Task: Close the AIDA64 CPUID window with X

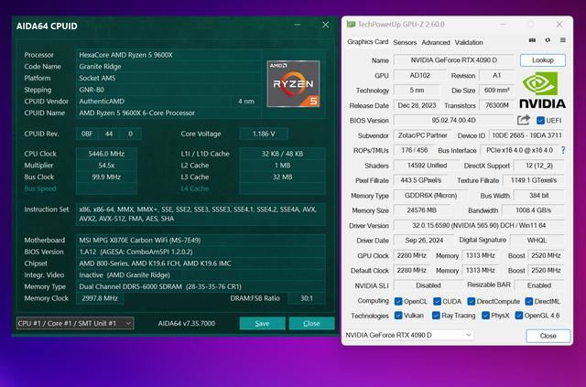Action: tap(326, 25)
